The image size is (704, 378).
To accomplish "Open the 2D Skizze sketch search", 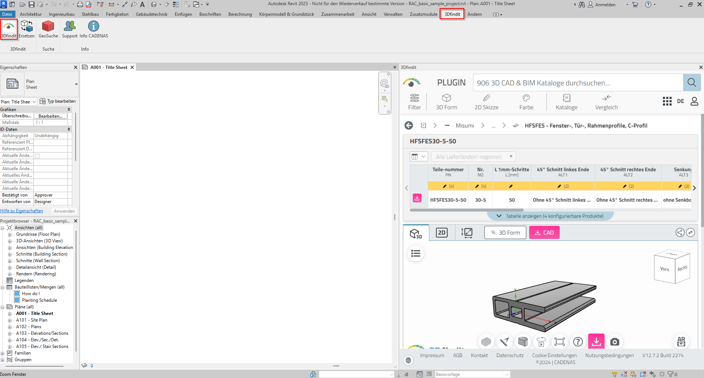I will click(x=486, y=102).
